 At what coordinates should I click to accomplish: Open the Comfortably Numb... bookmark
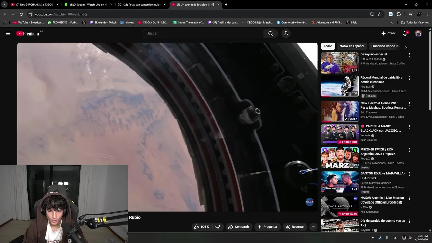tap(292, 23)
